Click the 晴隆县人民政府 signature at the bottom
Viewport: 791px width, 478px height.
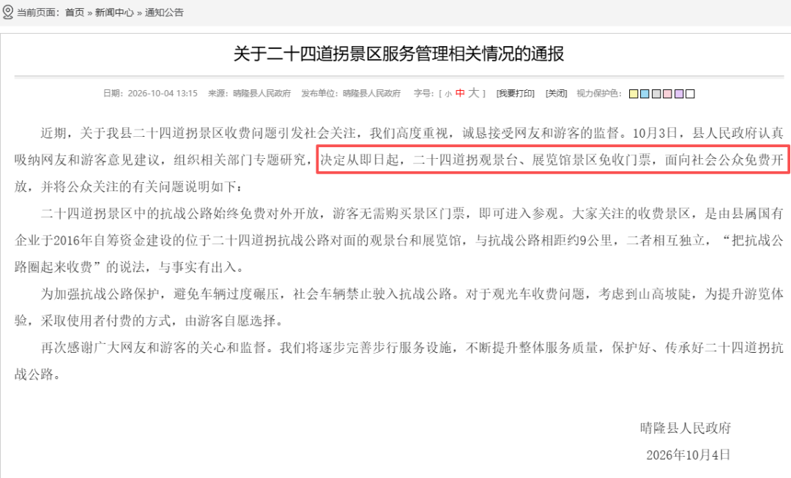click(686, 428)
